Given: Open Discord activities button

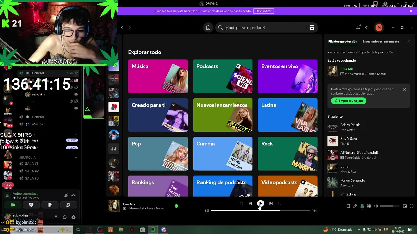Looking at the screenshot, I should point(50,205).
